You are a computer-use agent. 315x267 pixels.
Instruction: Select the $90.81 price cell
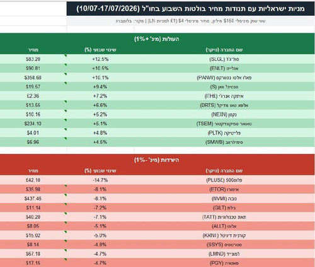pos(33,68)
